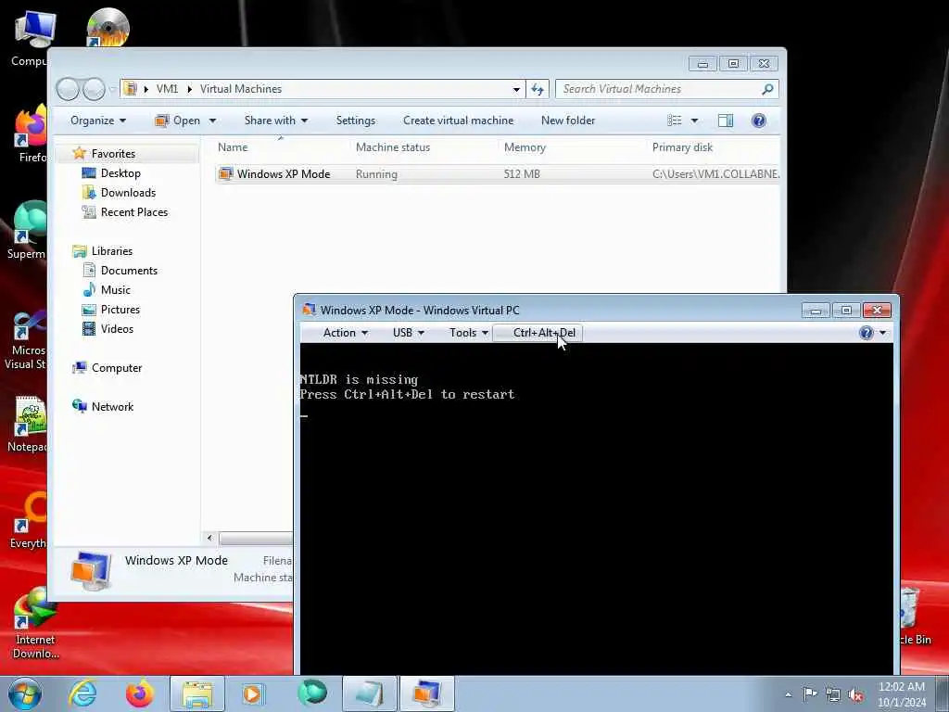This screenshot has width=949, height=712.
Task: Open the Notepad++ desktop shortcut
Action: click(27, 424)
